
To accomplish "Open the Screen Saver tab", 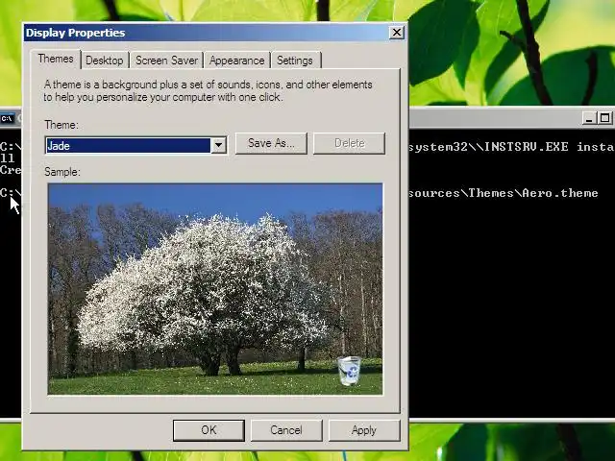I will tap(166, 61).
